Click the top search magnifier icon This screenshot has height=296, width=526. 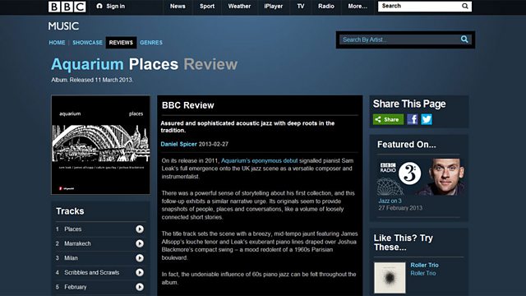[465, 6]
